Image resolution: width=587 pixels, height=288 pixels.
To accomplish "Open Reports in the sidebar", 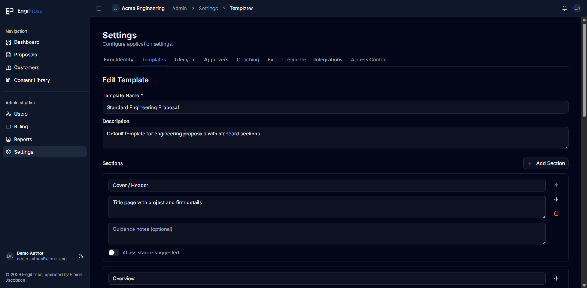I will (45, 140).
